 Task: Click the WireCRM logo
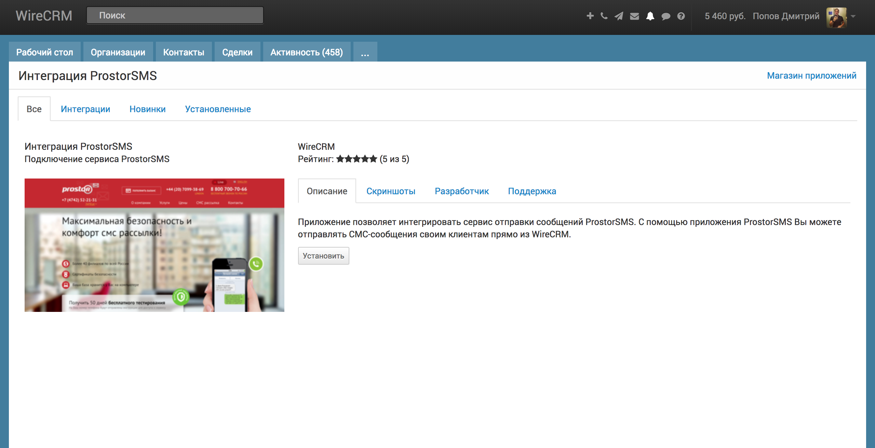coord(44,16)
